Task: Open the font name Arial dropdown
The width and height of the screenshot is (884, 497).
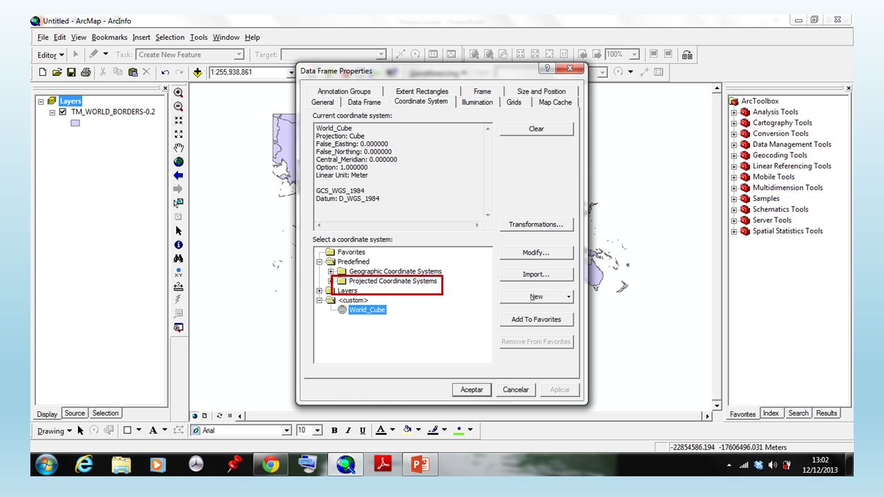Action: [x=287, y=430]
